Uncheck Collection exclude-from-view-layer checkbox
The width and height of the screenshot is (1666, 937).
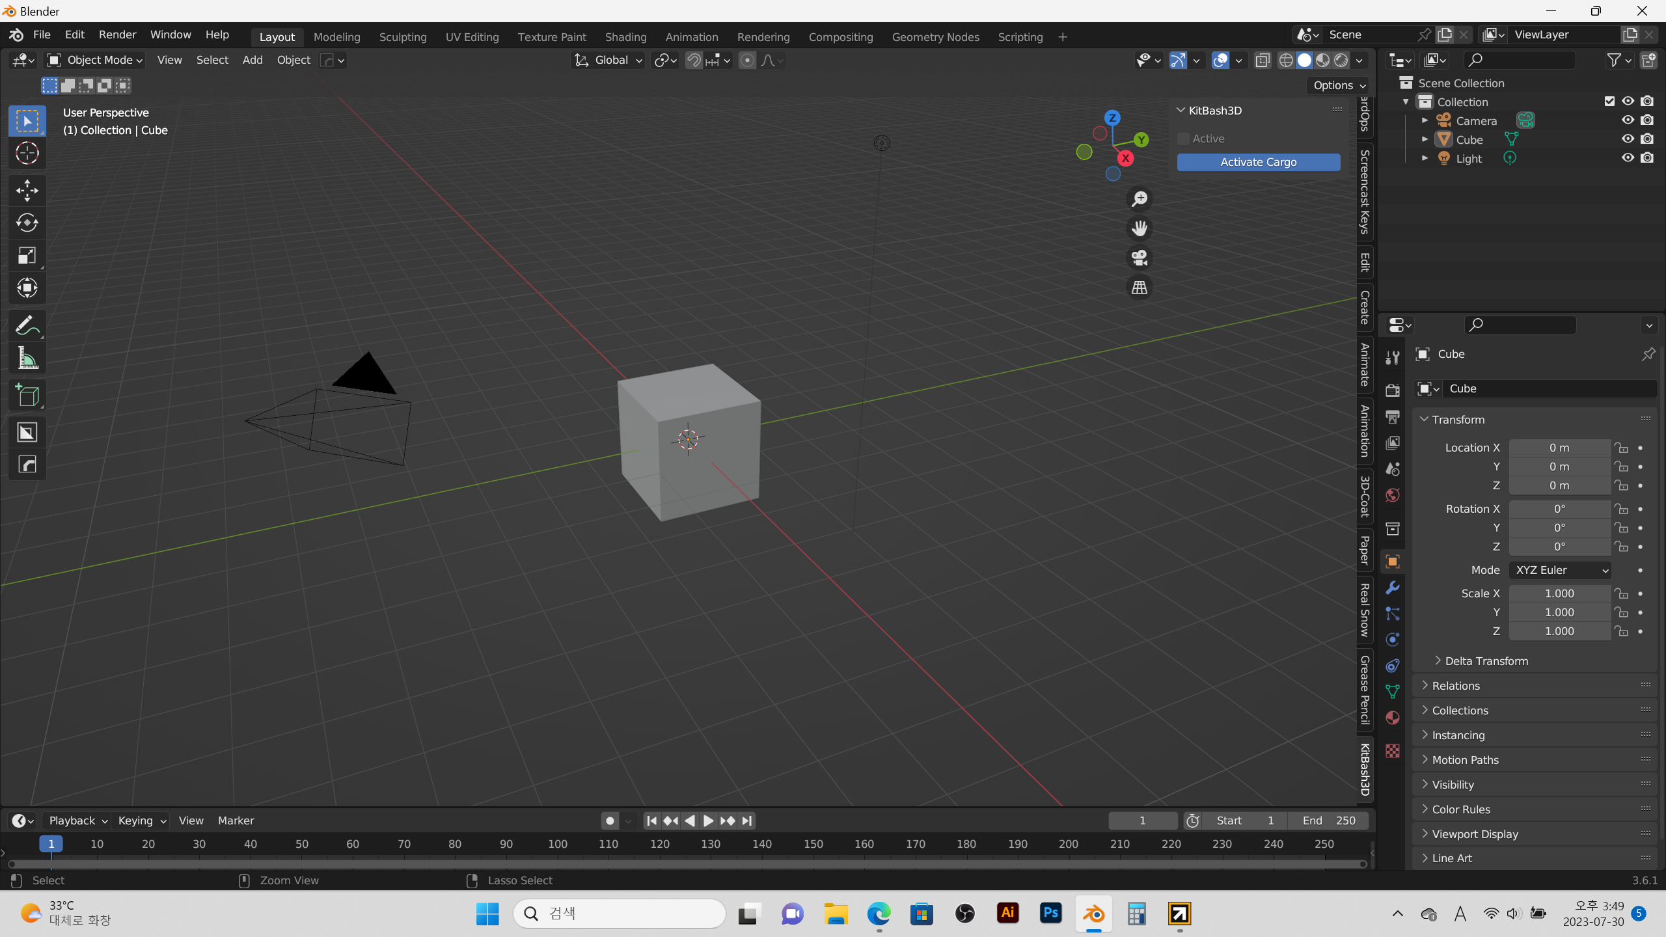[1609, 102]
